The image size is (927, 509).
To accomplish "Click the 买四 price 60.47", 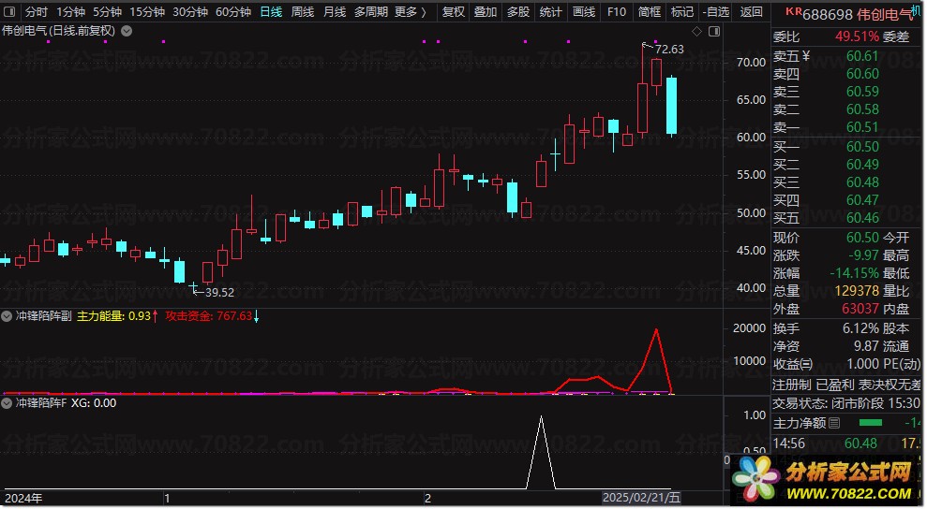I will tap(862, 200).
